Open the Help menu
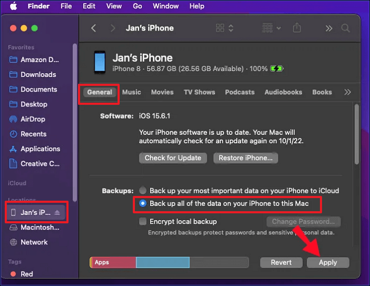The width and height of the screenshot is (370, 286). click(197, 6)
